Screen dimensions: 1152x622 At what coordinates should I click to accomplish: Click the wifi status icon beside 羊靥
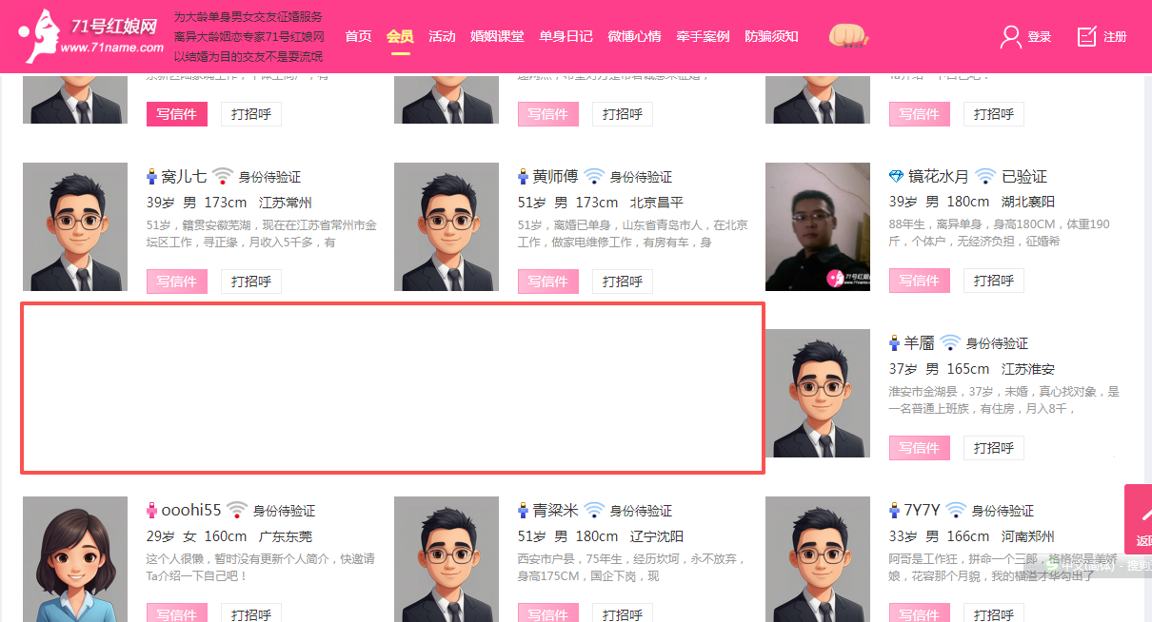(950, 343)
